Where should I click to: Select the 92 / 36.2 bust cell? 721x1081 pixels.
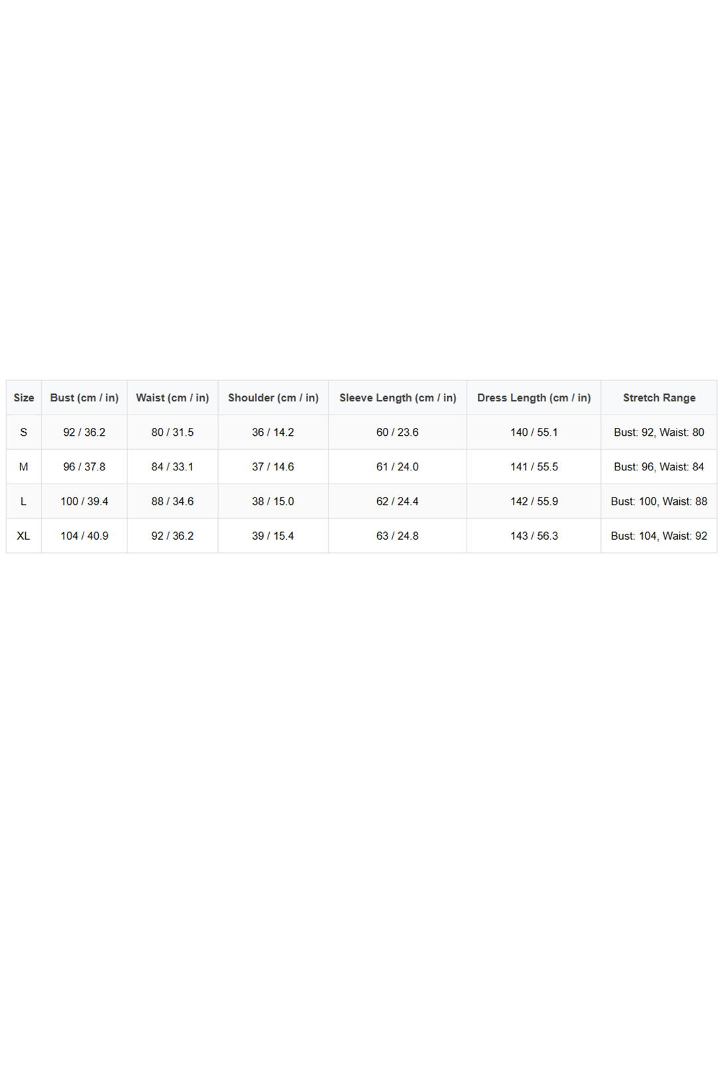[84, 432]
